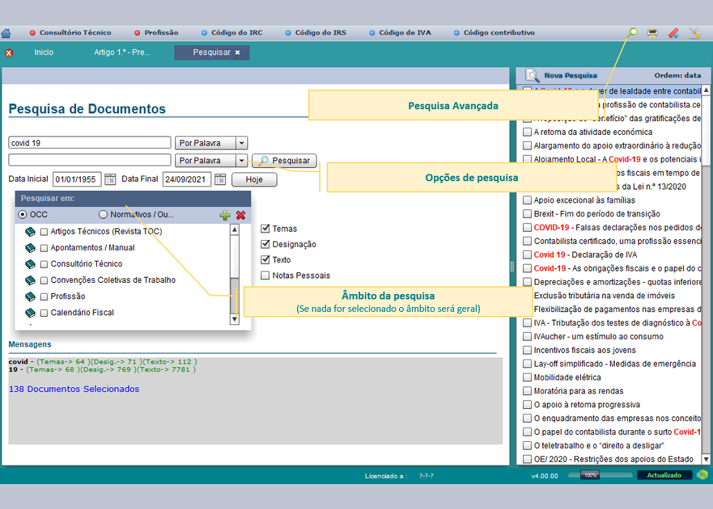This screenshot has height=509, width=713.
Task: Check the Calendário Fiscal scope box
Action: (44, 313)
